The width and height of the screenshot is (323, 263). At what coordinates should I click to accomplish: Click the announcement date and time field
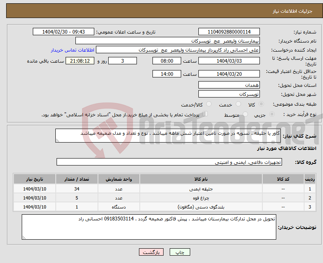[64, 32]
